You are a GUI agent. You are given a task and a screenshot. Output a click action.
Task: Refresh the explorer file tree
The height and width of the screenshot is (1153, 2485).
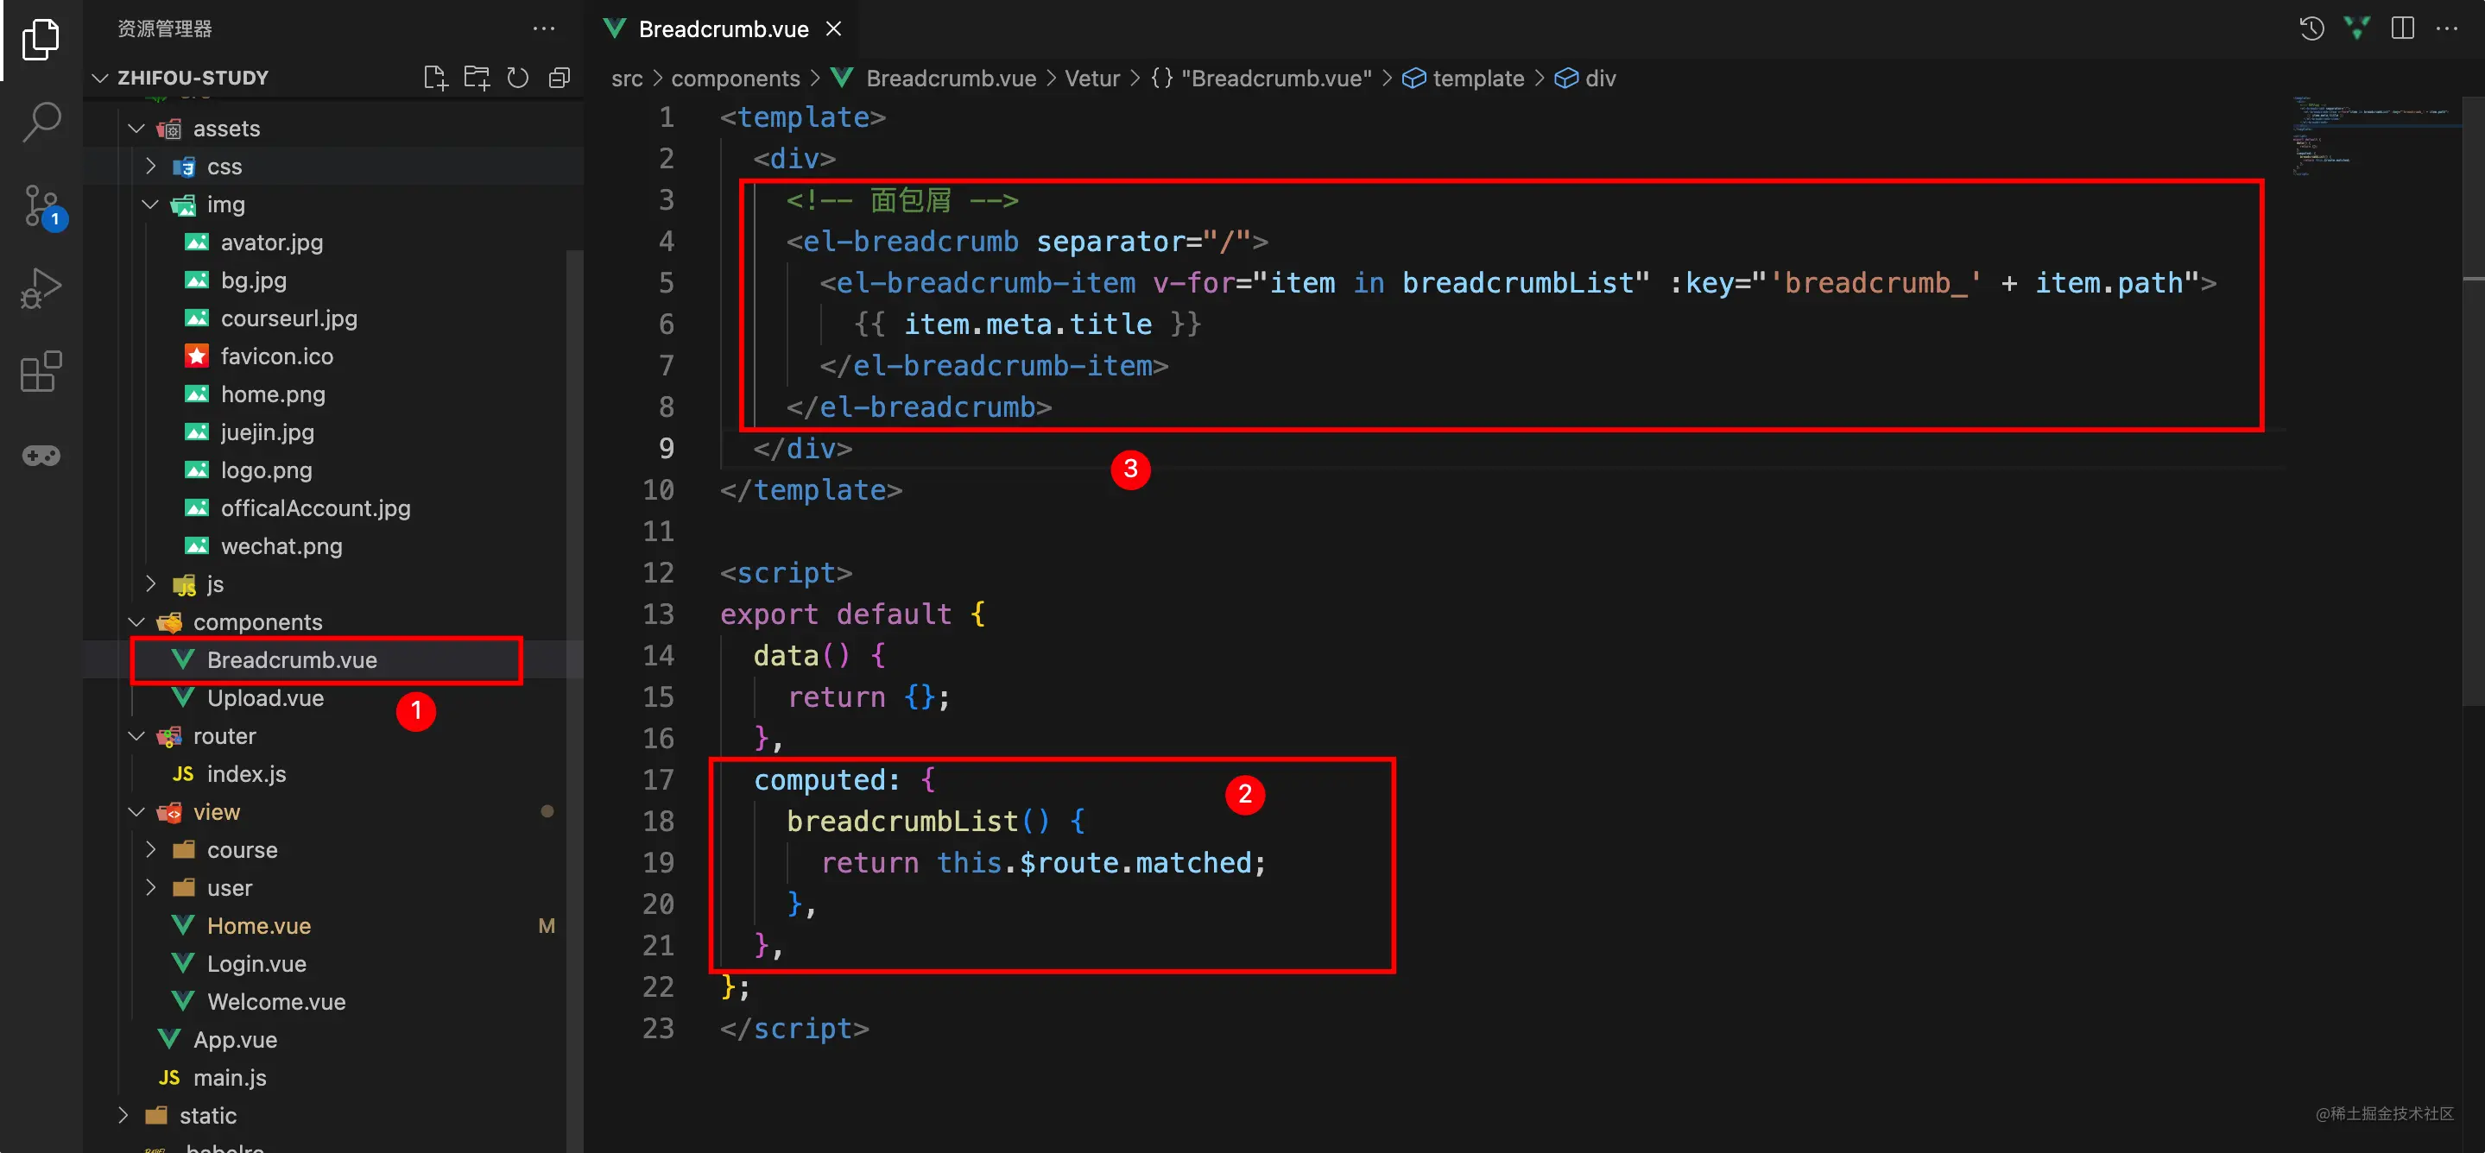[x=518, y=78]
